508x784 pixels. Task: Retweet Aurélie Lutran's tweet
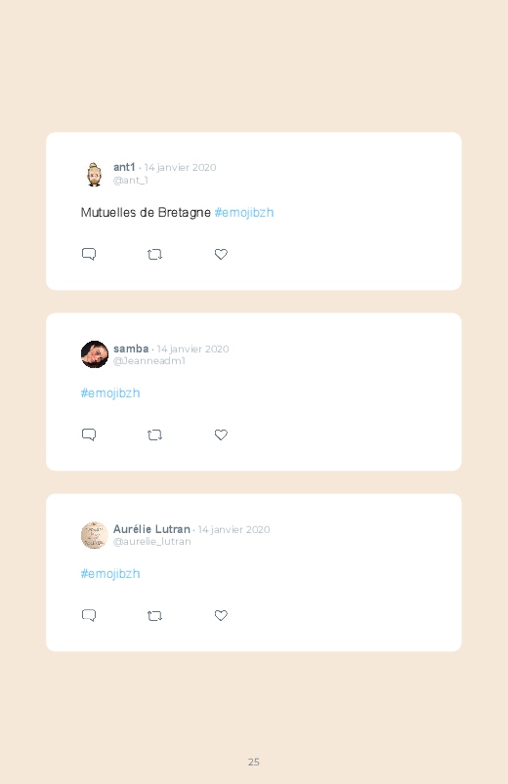(x=154, y=615)
